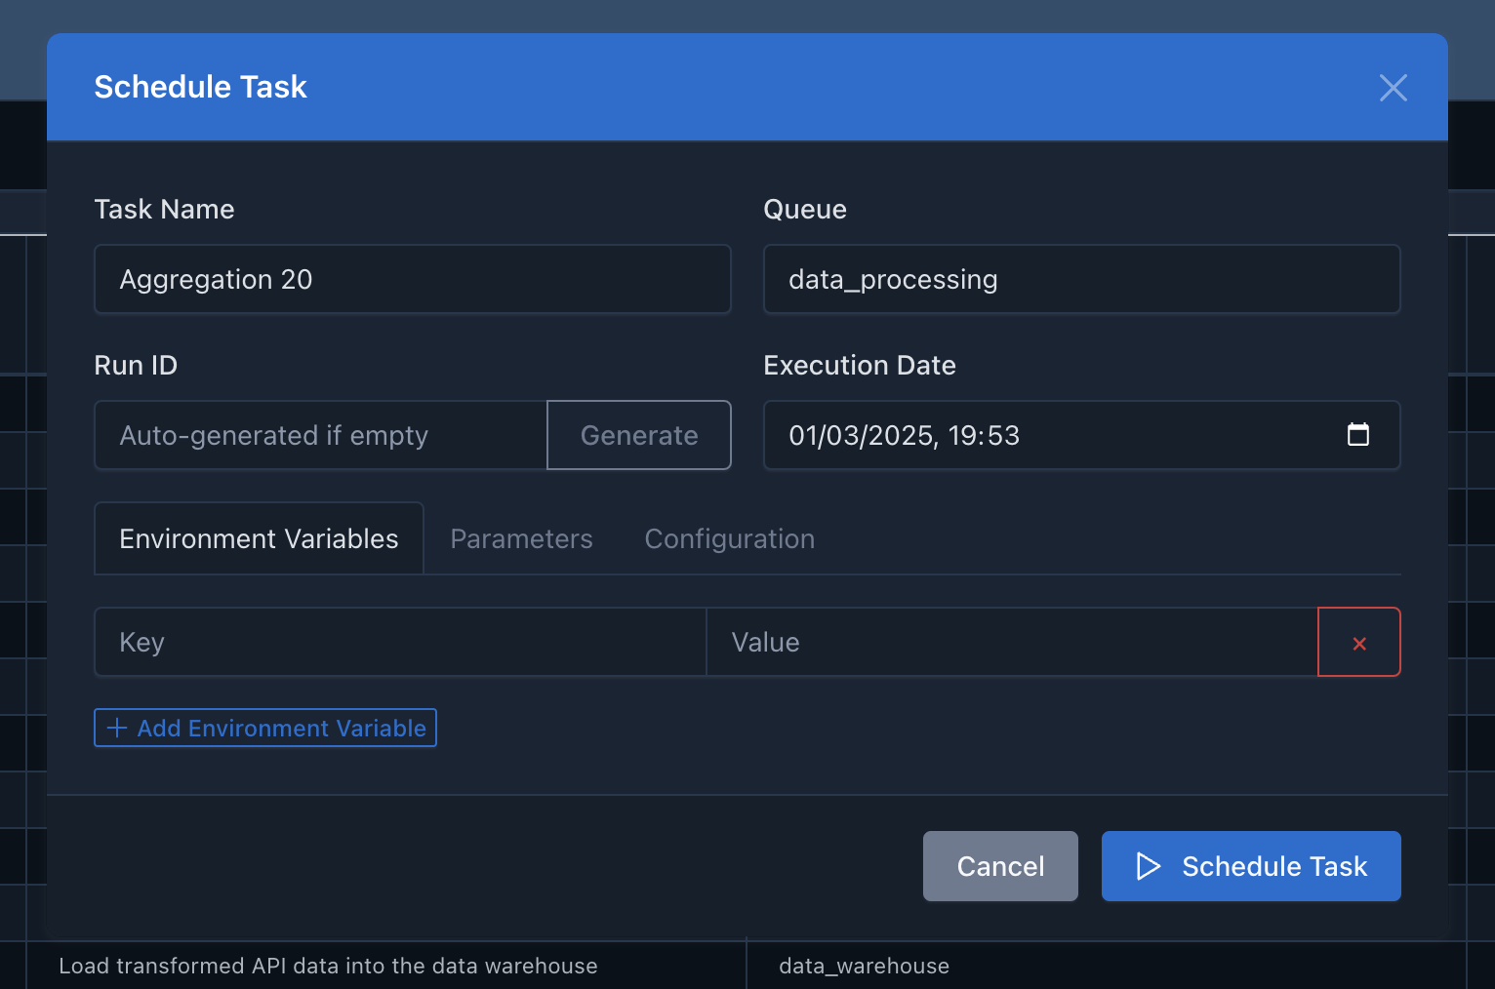Focus the Run ID input field
Image resolution: width=1495 pixels, height=989 pixels.
coord(321,435)
